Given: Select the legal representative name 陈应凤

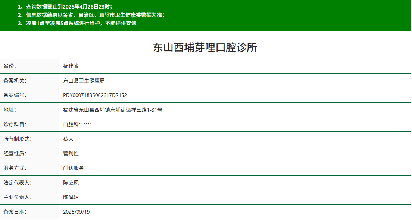Looking at the screenshot, I should (x=71, y=183).
